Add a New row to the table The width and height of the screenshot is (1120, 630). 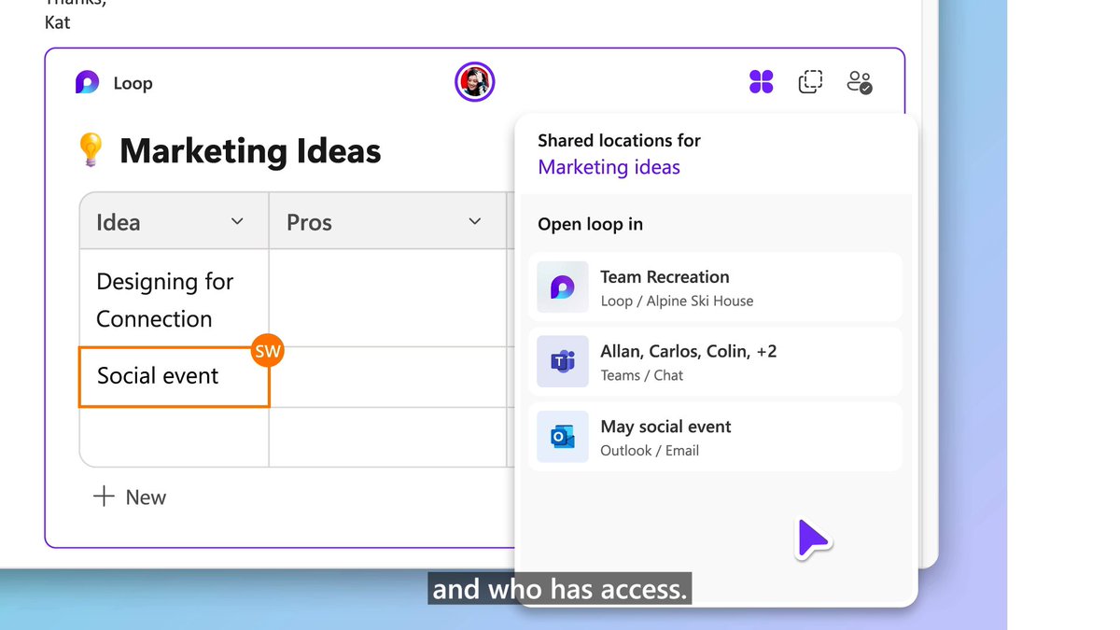click(x=130, y=497)
